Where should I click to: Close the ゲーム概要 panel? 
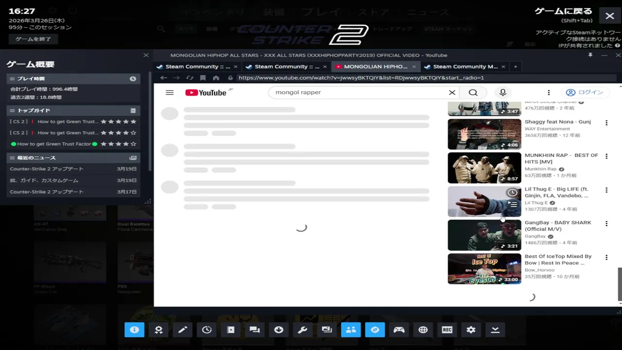pos(146,55)
